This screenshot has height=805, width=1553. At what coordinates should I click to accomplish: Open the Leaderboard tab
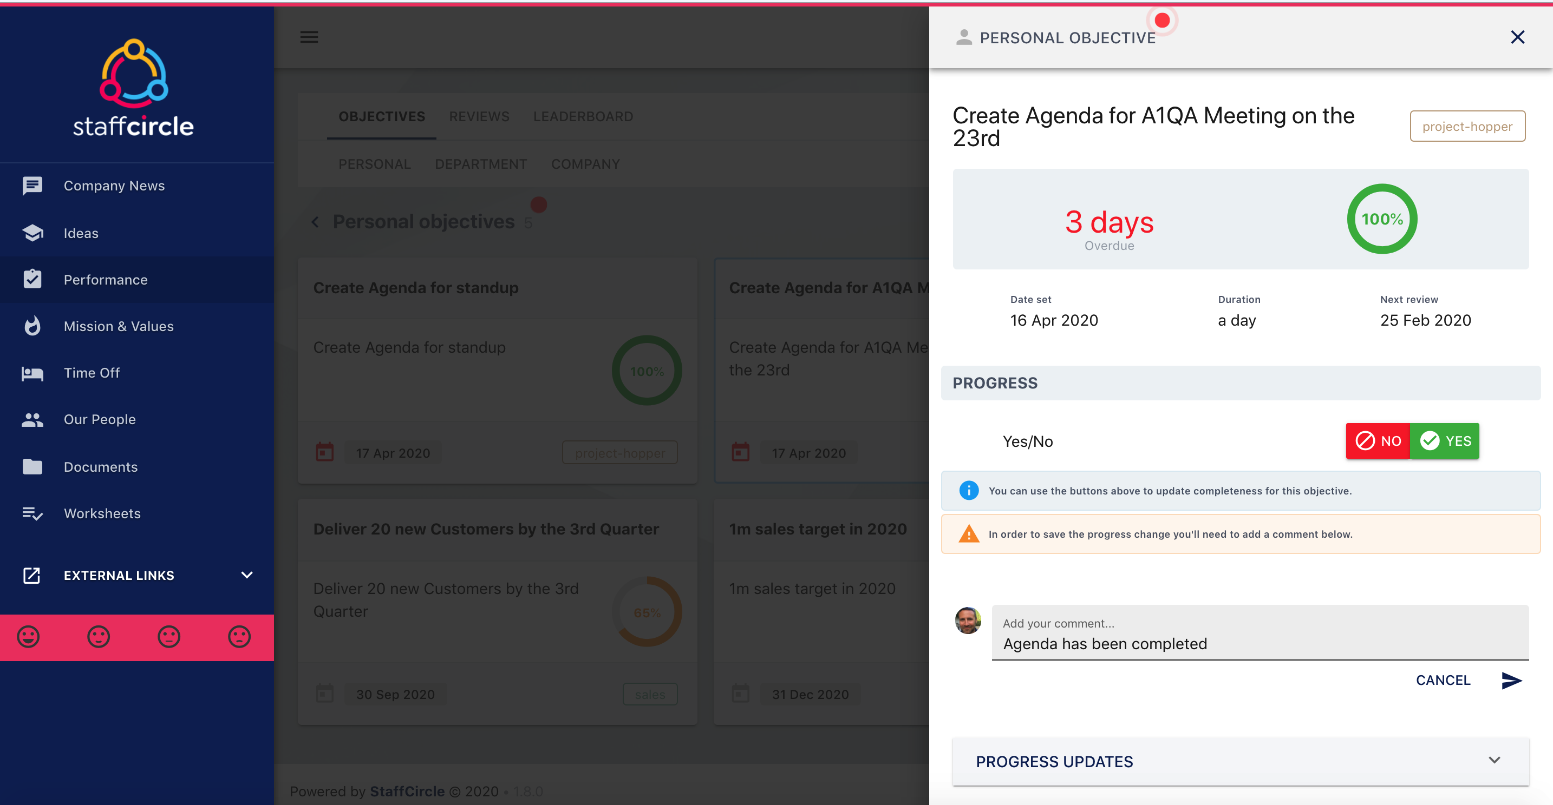pyautogui.click(x=583, y=117)
